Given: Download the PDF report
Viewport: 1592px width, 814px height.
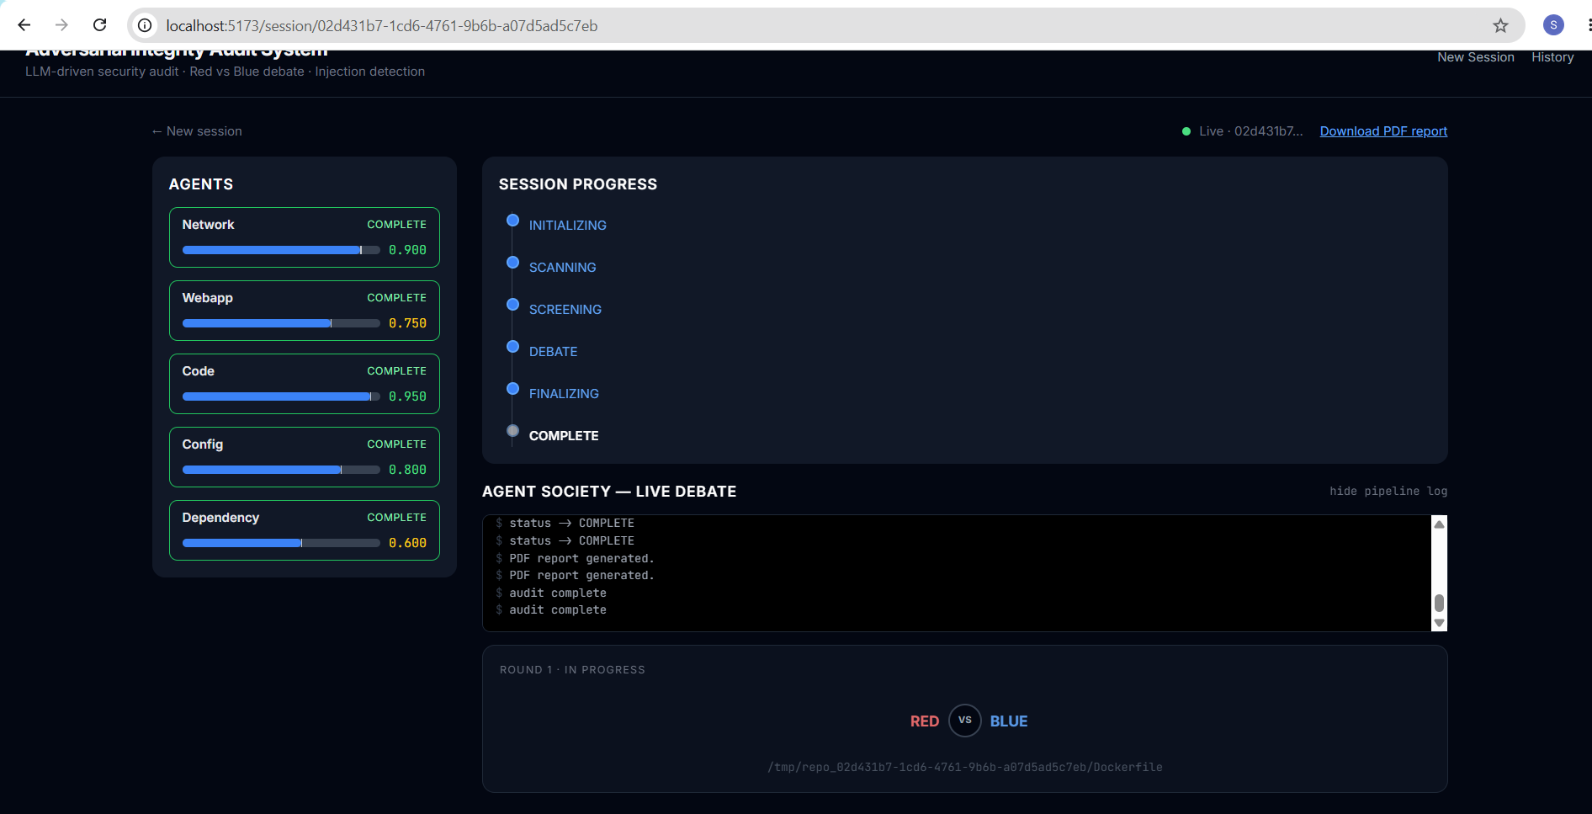Looking at the screenshot, I should (1383, 131).
